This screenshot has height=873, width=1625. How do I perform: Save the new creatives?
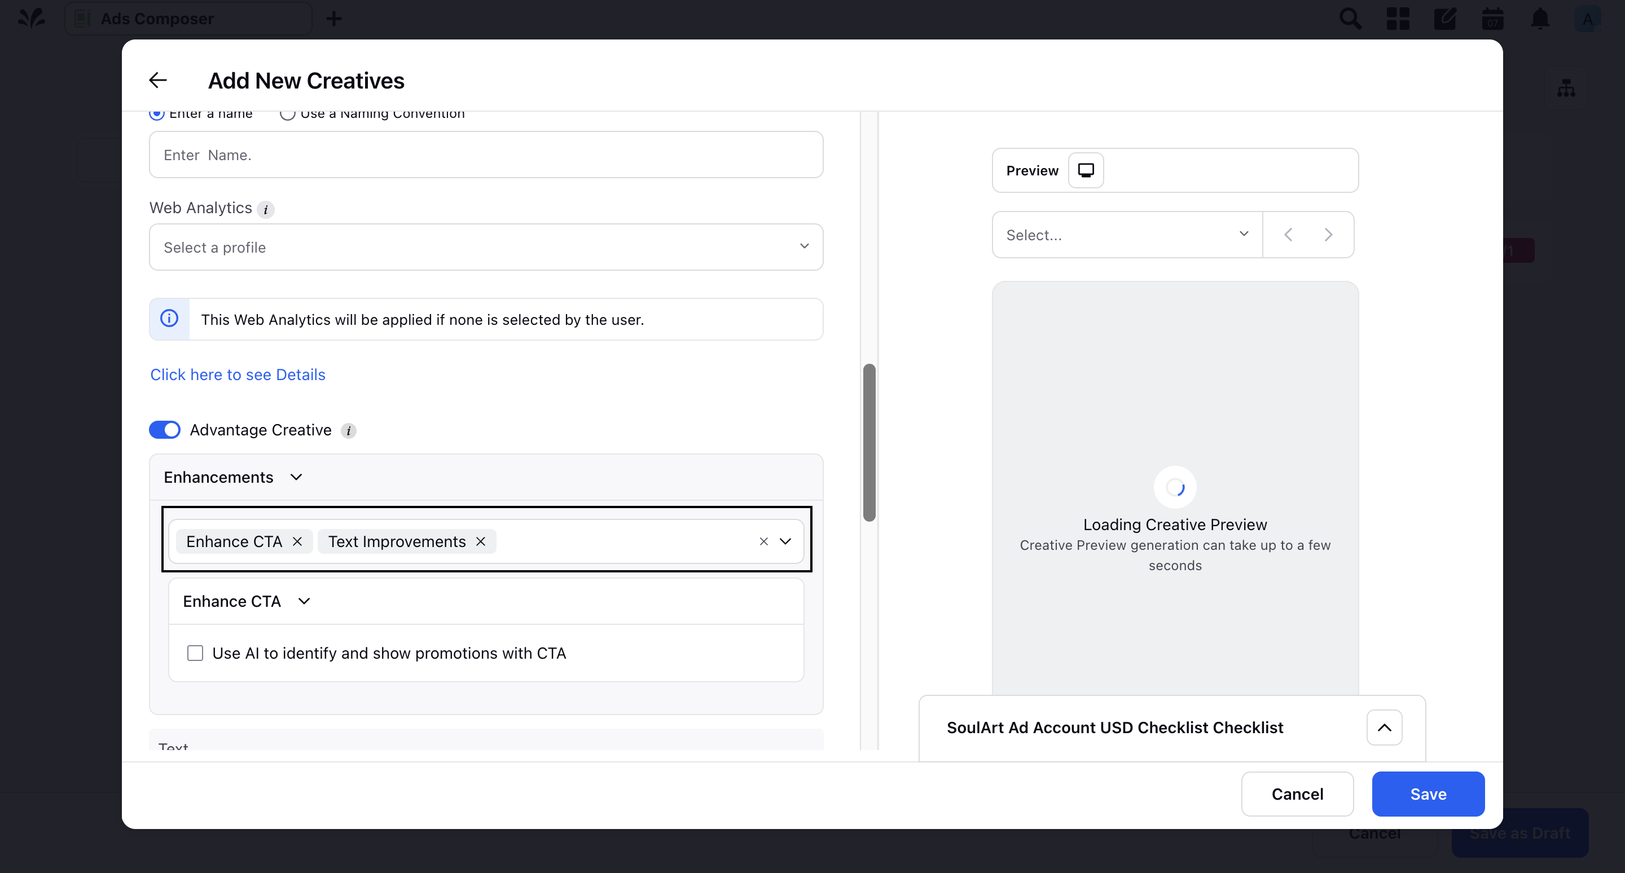click(x=1428, y=793)
